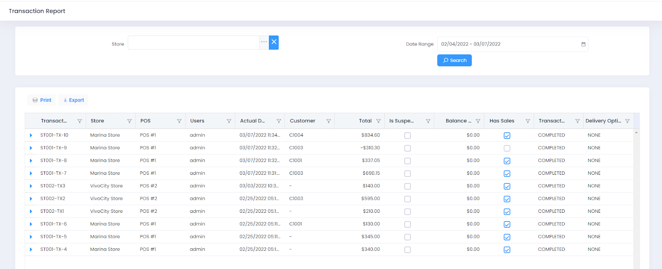Click the Search button
Screen dimensions: 662x269
[x=454, y=60]
